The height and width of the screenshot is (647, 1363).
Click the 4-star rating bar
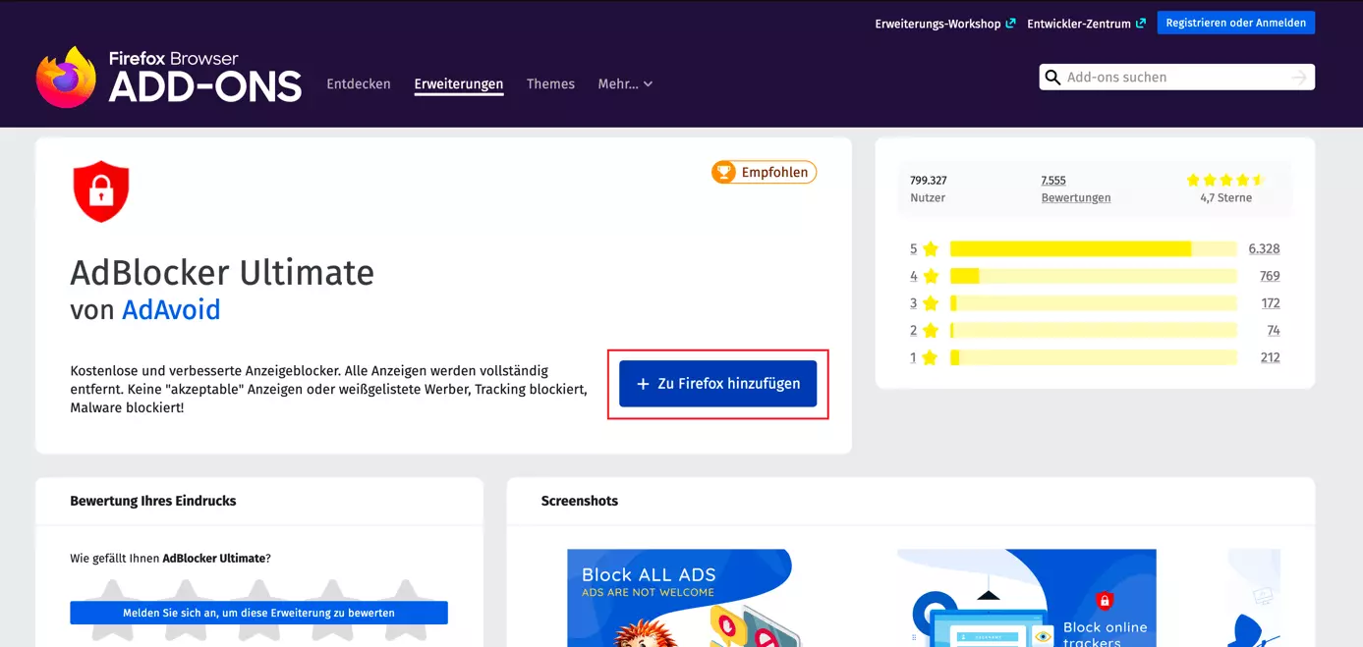click(1093, 276)
